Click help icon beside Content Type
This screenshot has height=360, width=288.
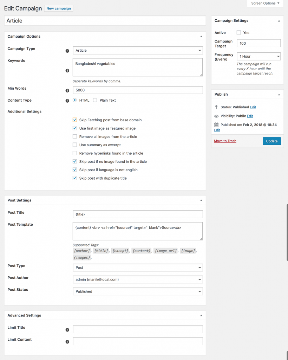click(67, 101)
